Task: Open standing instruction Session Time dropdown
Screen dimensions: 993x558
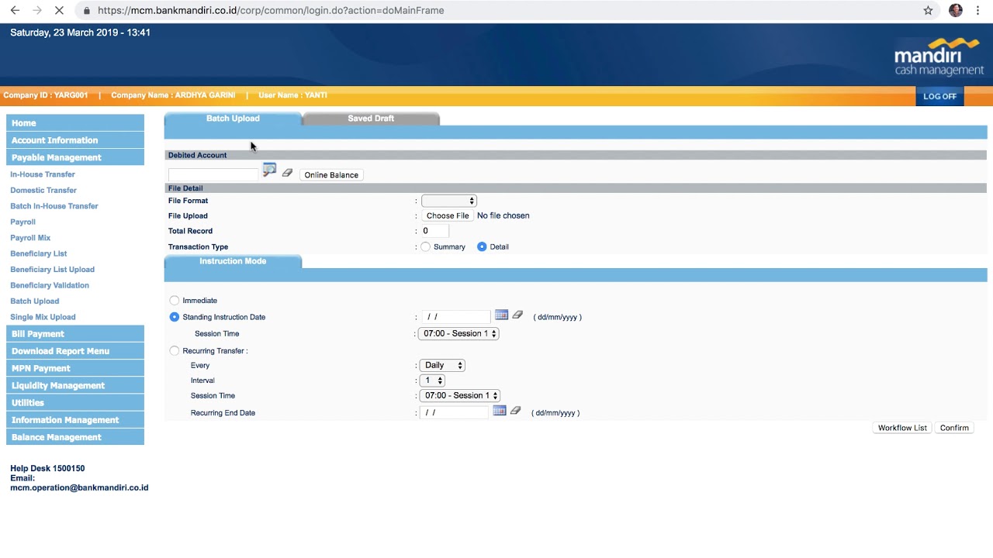Action: [x=458, y=333]
